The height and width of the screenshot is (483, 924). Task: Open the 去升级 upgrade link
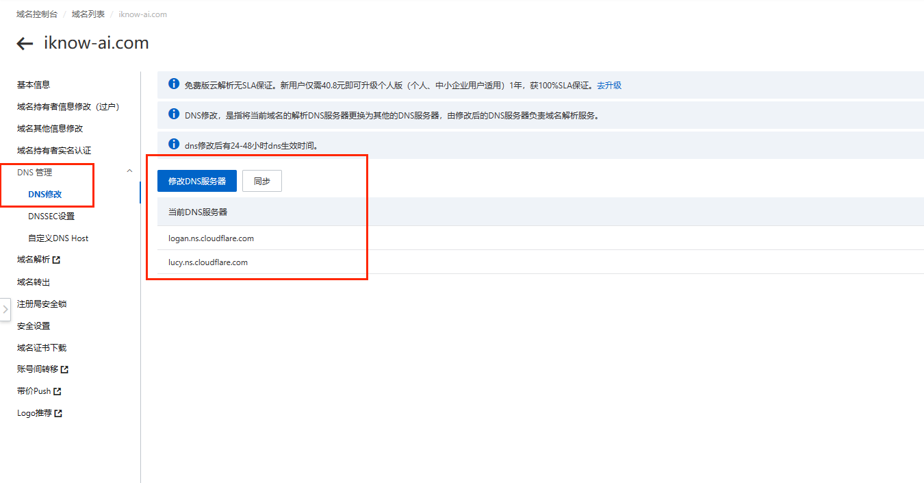[x=608, y=86]
